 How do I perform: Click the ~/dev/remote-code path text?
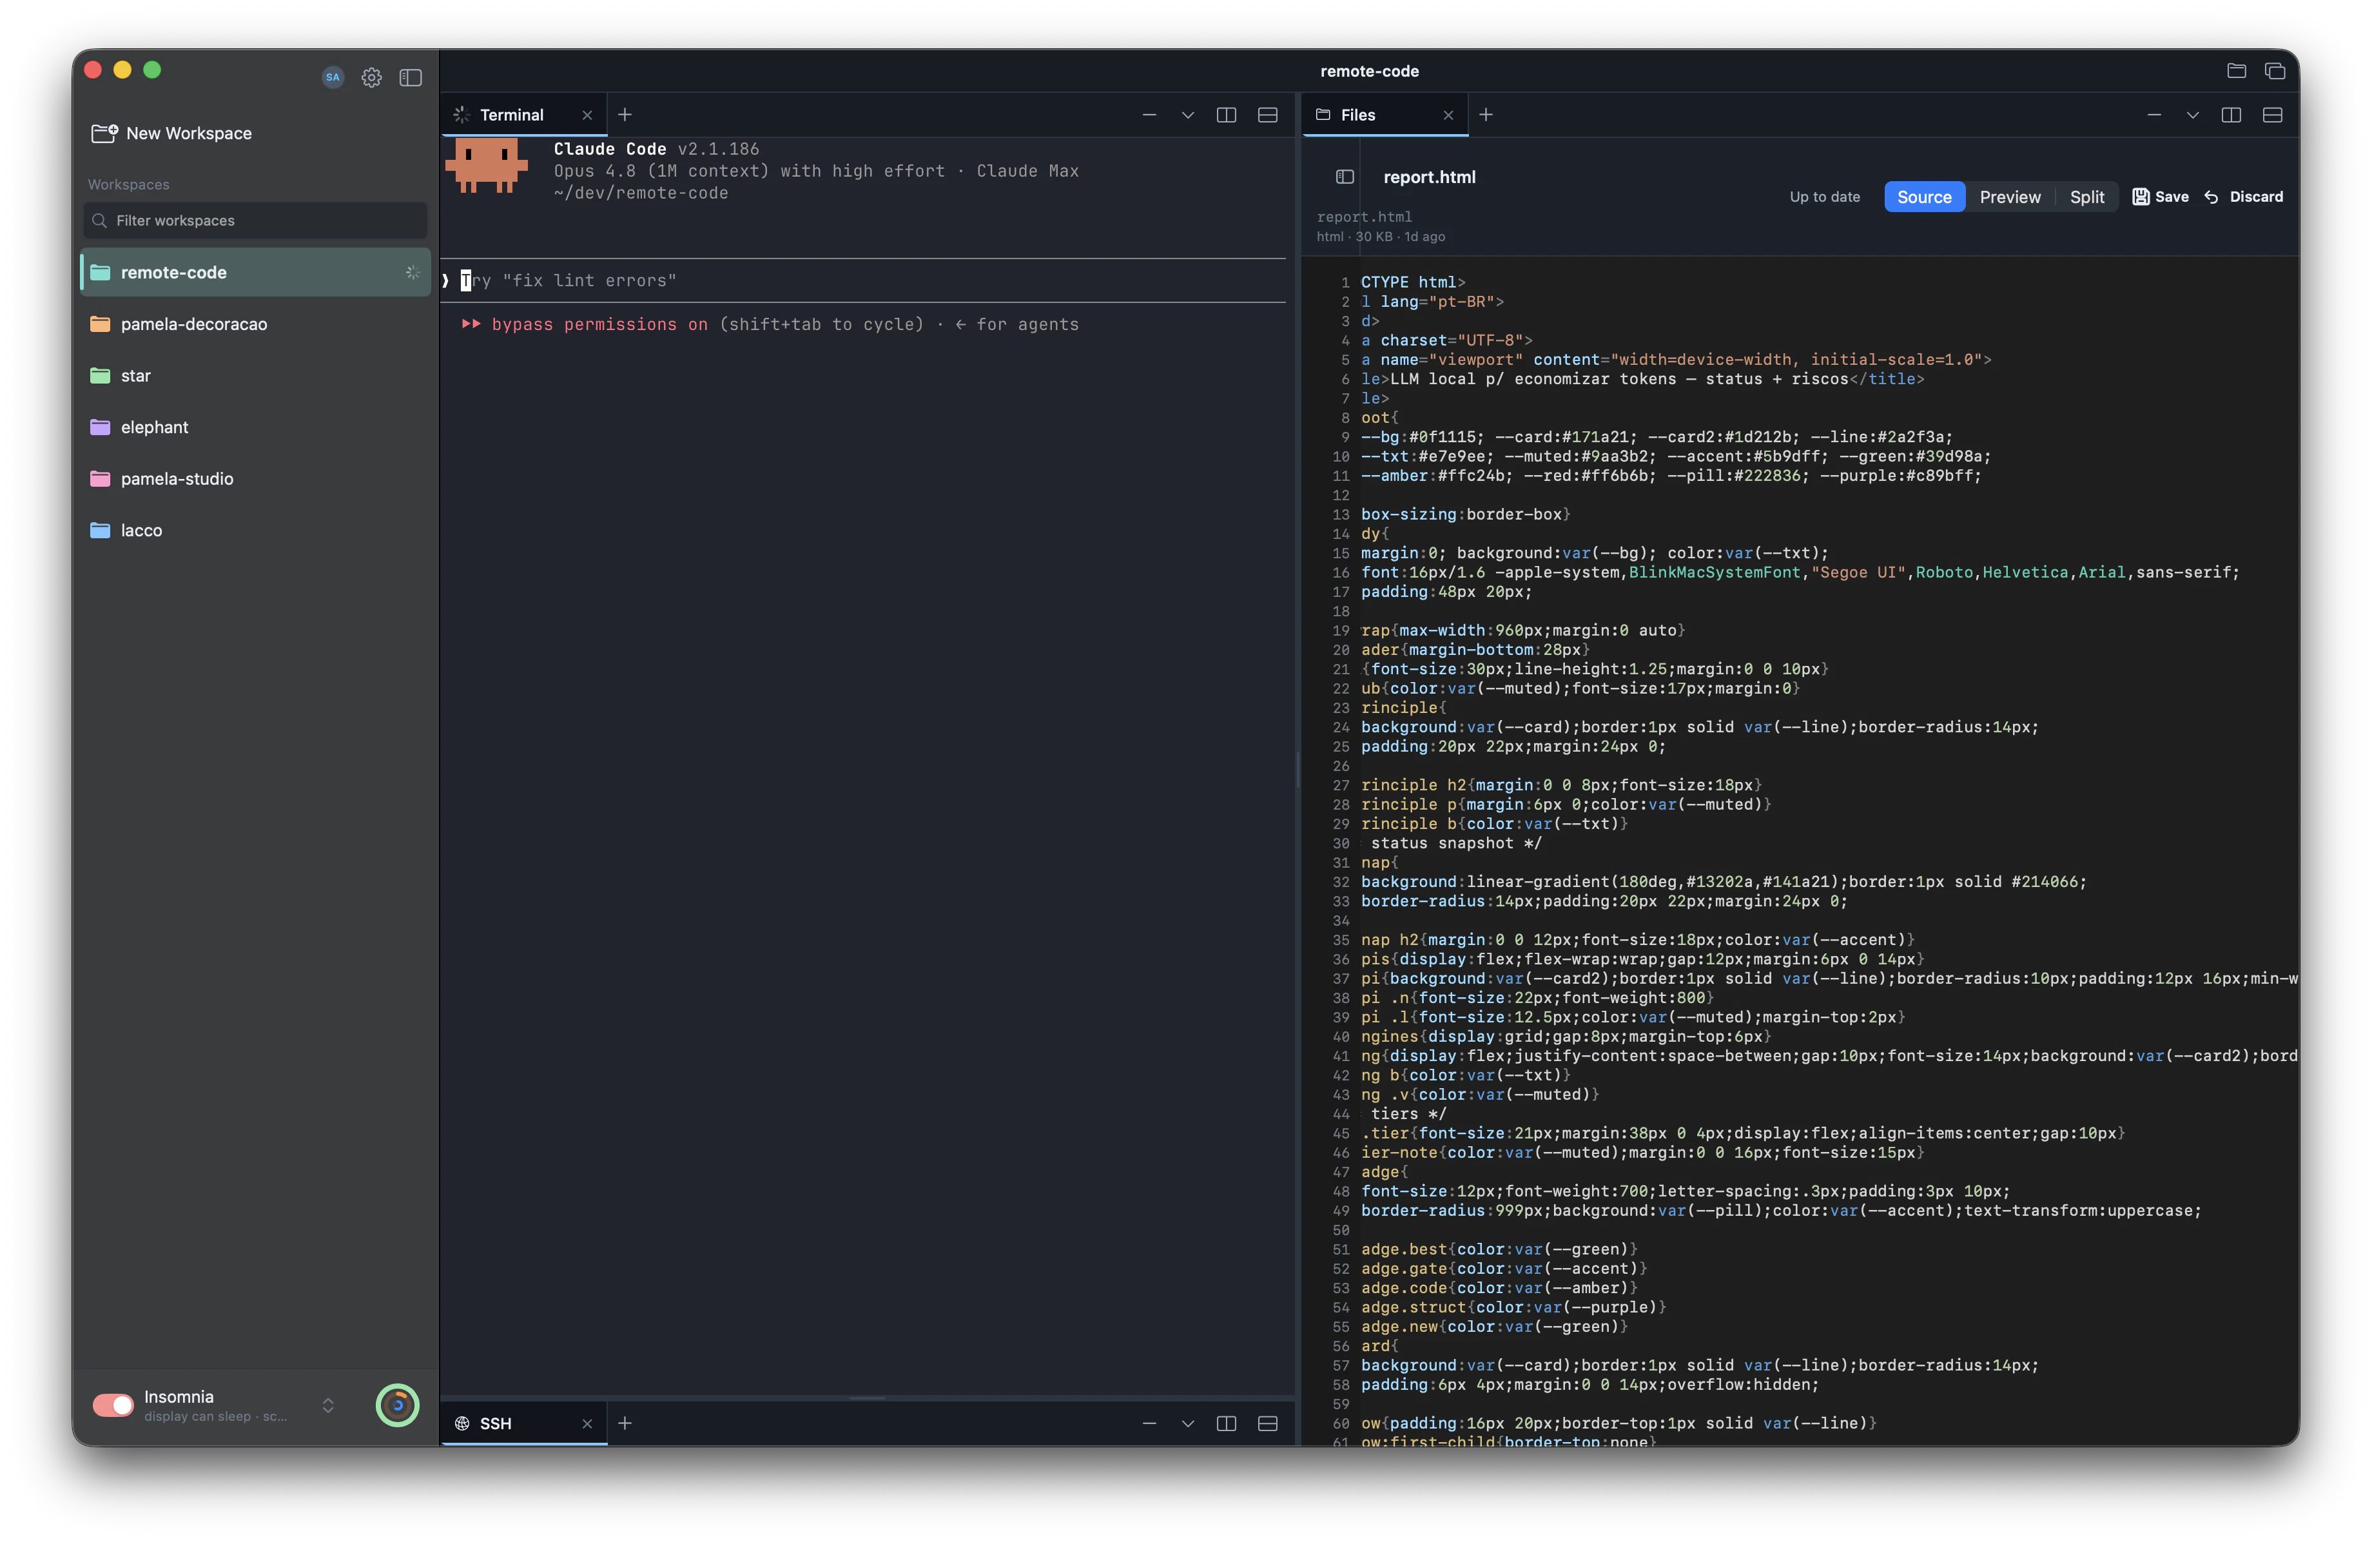(x=641, y=193)
